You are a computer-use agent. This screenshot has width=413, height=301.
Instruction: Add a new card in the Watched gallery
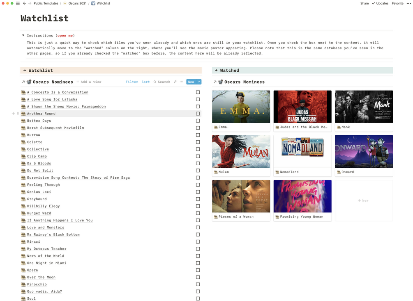point(364,201)
